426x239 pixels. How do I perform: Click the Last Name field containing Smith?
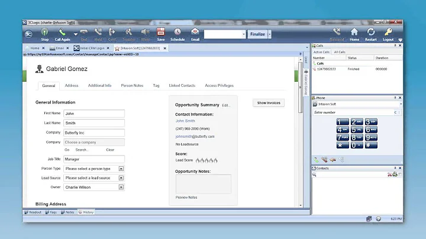point(94,123)
